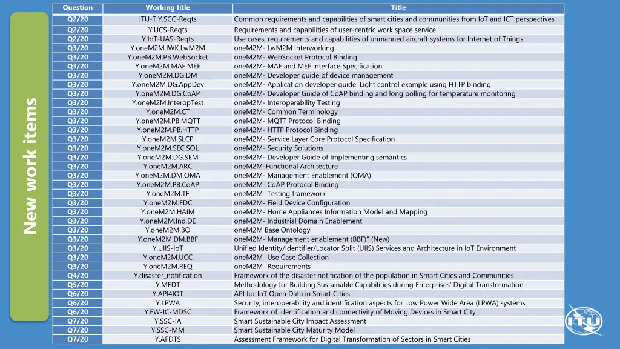The image size is (620, 349).
Task: Select the "Y.IoT-UAS-Reqts" cell
Action: tap(168, 39)
